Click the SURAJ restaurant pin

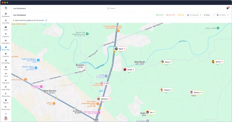click(54, 103)
